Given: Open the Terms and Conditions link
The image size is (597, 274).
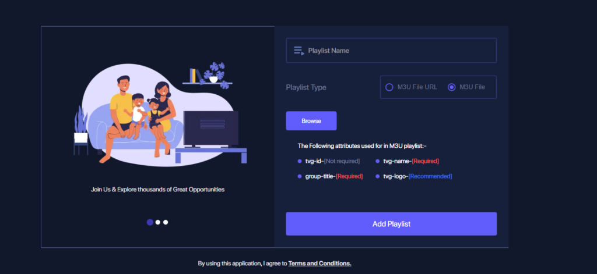Looking at the screenshot, I should [319, 264].
